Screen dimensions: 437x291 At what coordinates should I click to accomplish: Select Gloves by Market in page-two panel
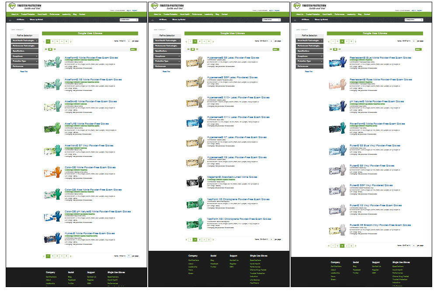tap(179, 20)
